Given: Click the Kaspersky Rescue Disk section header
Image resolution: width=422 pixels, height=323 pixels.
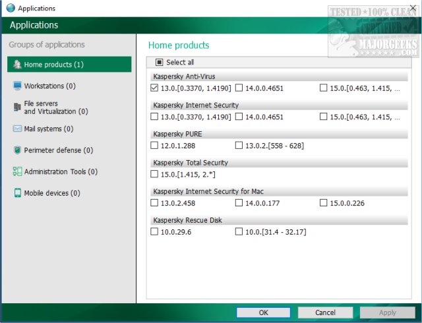Looking at the screenshot, I should (x=279, y=220).
